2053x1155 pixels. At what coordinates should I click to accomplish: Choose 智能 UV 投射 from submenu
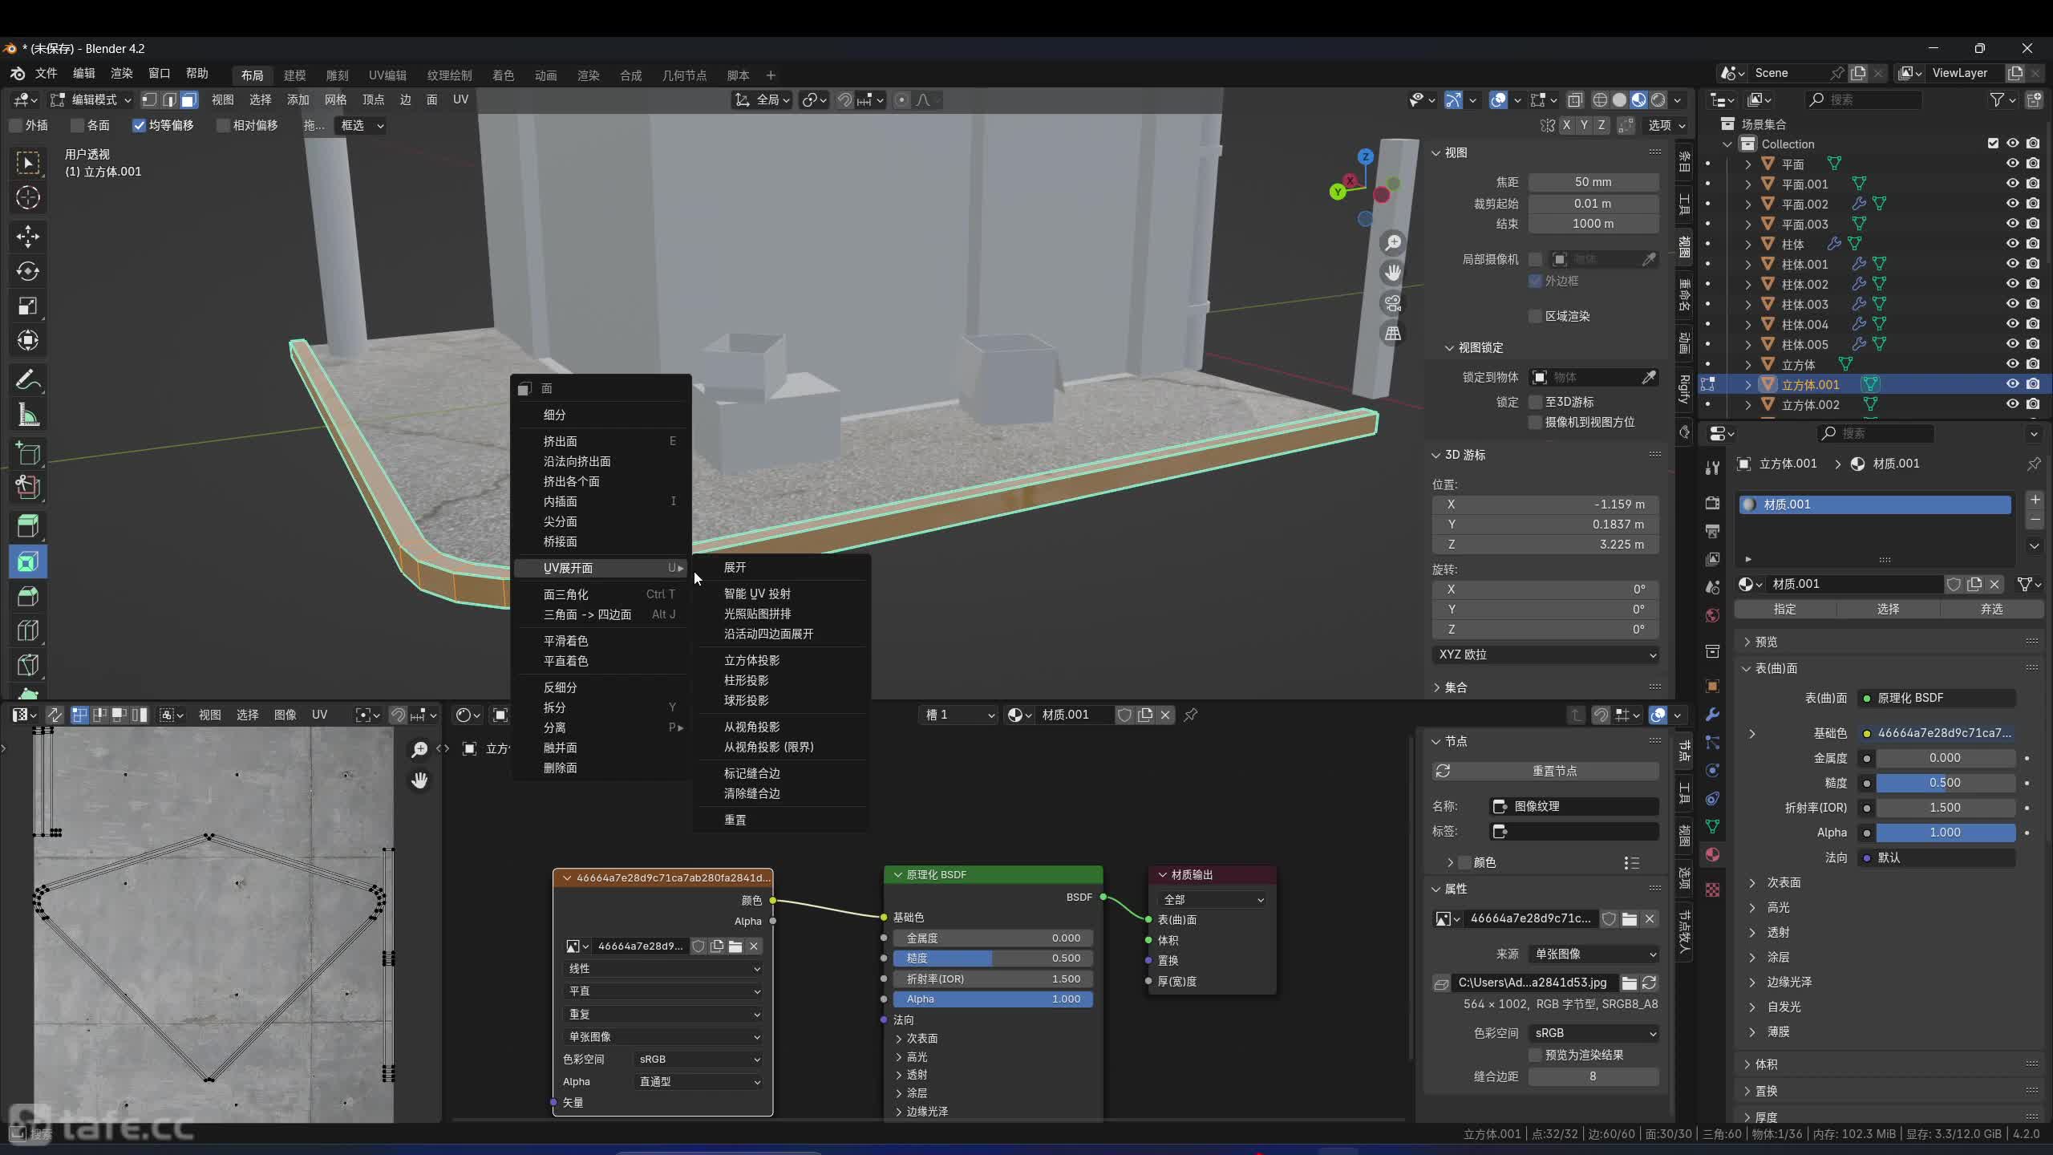[756, 594]
